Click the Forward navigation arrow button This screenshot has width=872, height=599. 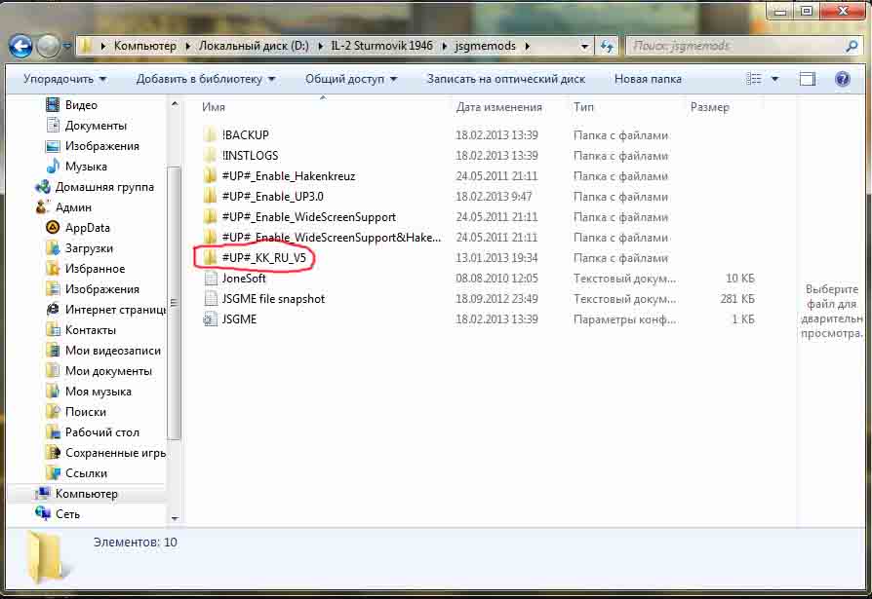(48, 46)
